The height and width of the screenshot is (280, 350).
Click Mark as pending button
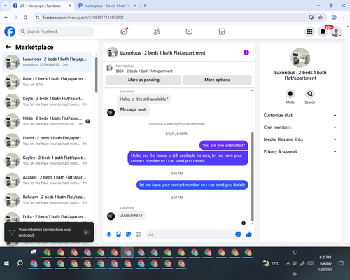tap(143, 80)
